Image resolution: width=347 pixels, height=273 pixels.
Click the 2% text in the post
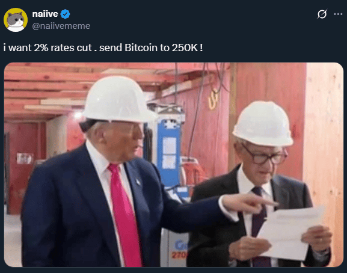pyautogui.click(x=41, y=48)
